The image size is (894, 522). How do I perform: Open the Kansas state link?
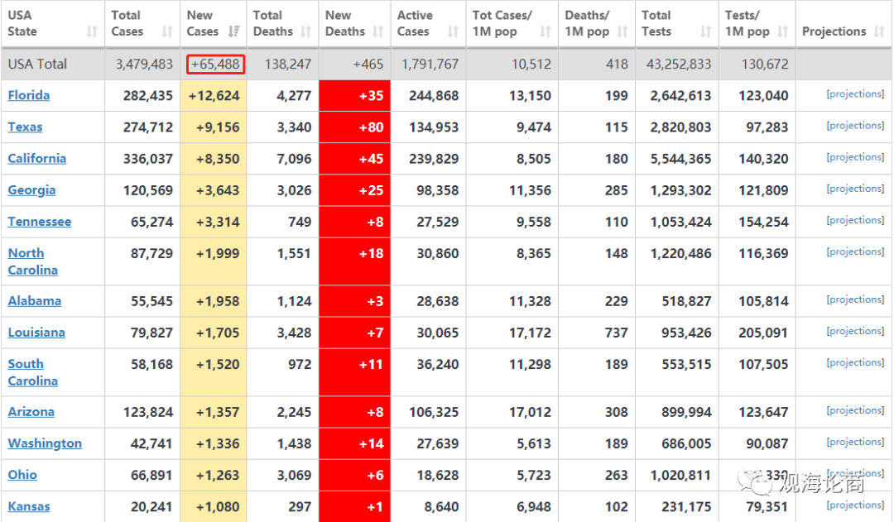[28, 506]
